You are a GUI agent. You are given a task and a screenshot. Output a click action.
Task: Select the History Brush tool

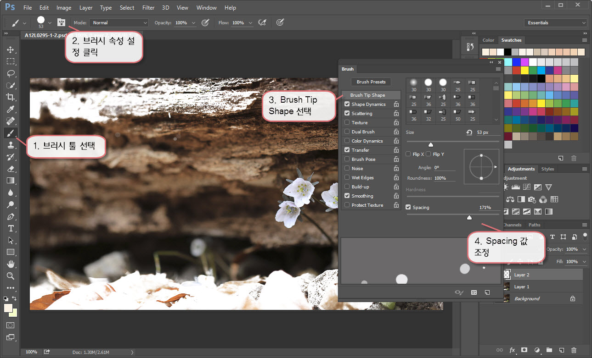coord(11,157)
